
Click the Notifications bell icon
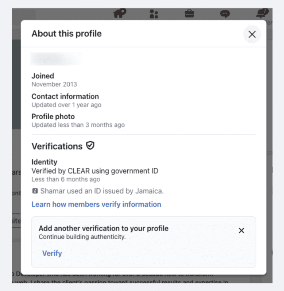261,13
